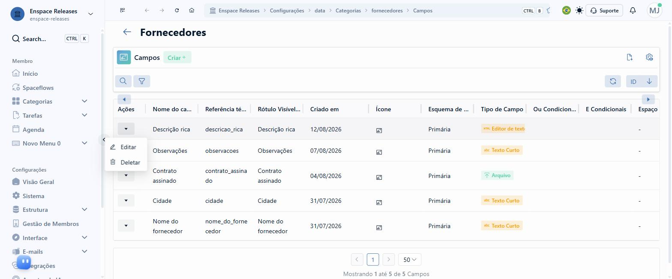Refresh the Campos table
Screen dimensions: 672x279
(613, 81)
